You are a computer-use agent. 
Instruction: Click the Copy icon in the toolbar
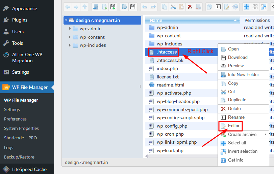pyautogui.click(x=165, y=7)
